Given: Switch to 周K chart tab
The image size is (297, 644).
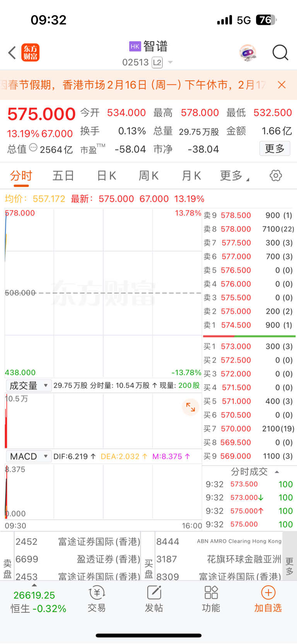Looking at the screenshot, I should pos(148,176).
